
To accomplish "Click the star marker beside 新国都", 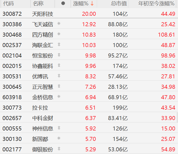I will 59,138.
